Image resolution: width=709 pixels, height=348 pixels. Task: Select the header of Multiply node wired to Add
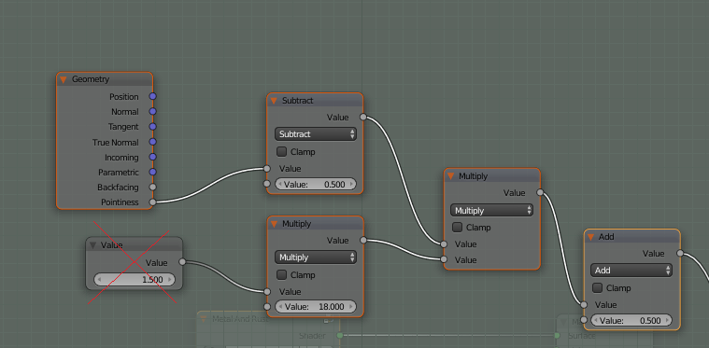point(492,175)
